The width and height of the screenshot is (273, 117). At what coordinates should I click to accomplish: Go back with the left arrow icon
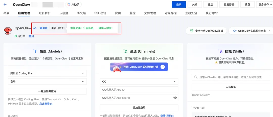[5, 5]
